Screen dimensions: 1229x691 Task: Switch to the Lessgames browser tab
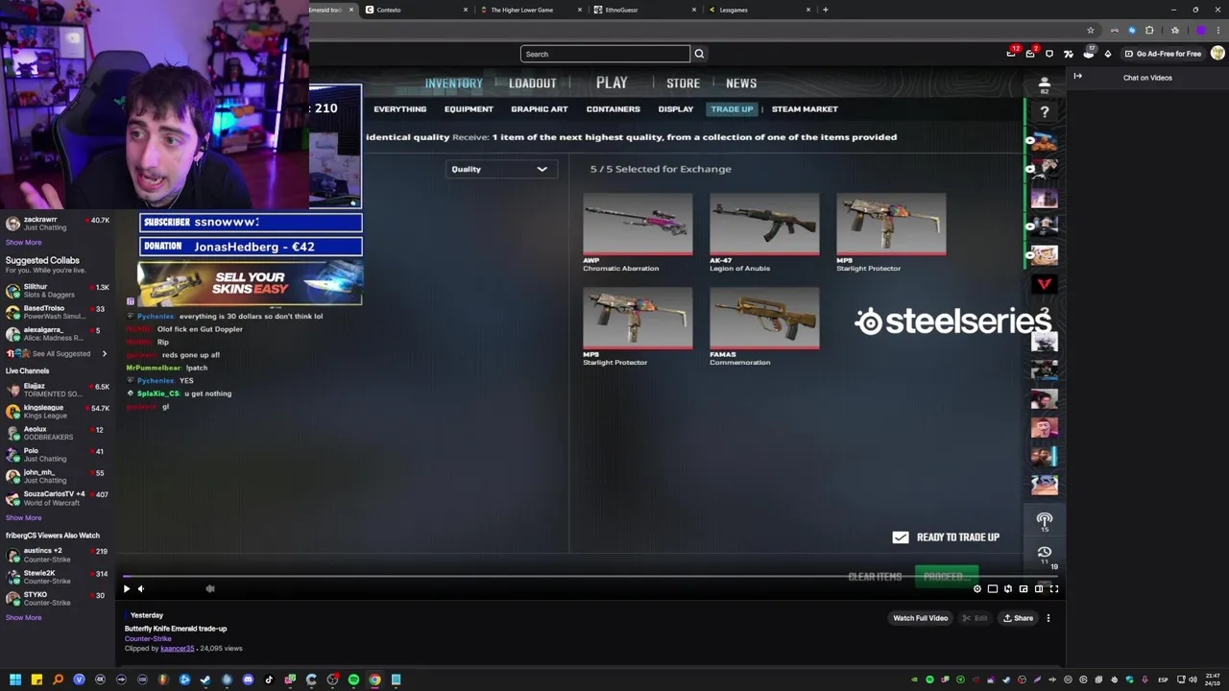(757, 10)
